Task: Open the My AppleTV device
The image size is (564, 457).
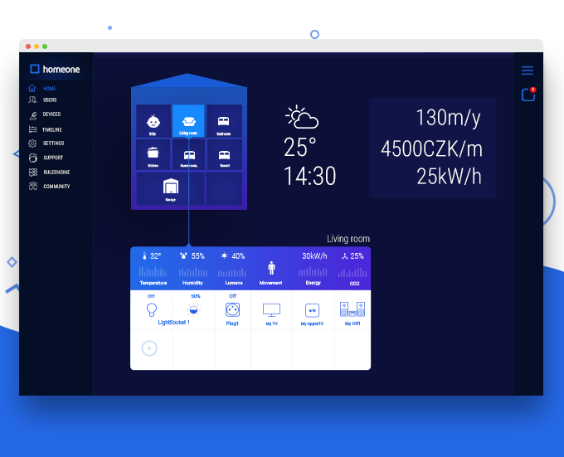Action: point(312,314)
